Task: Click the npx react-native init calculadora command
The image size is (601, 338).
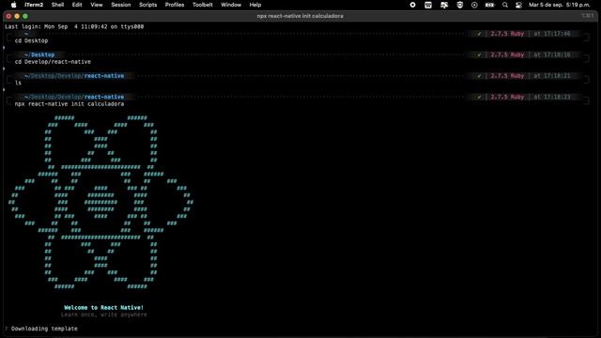Action: tap(69, 104)
